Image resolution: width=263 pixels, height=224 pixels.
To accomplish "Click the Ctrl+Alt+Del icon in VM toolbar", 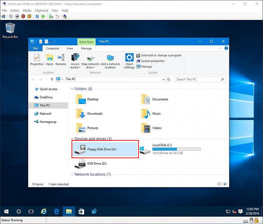I will (4, 16).
